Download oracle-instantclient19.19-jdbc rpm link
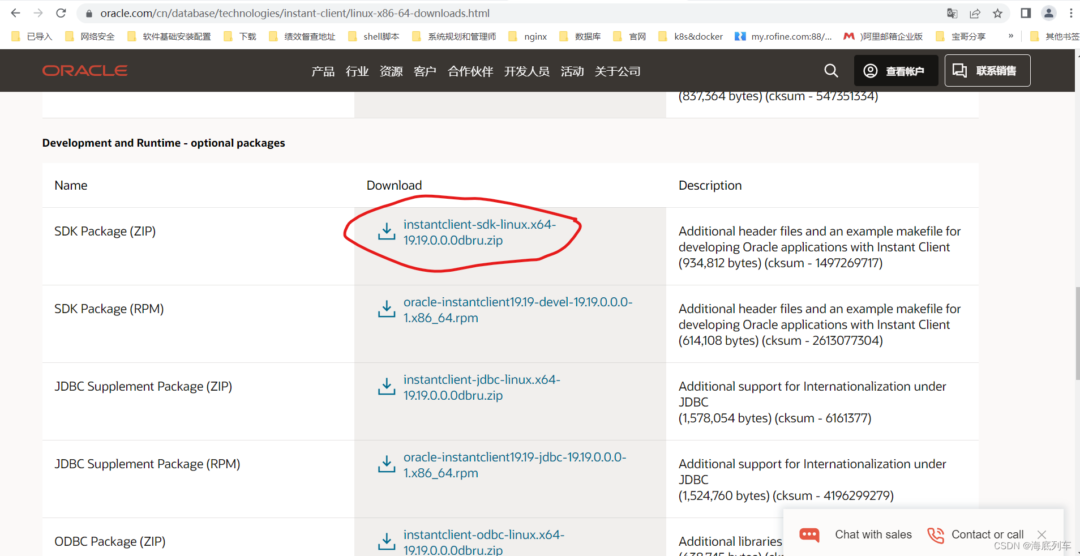Screen dimensions: 1080x556 (x=515, y=465)
